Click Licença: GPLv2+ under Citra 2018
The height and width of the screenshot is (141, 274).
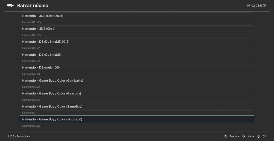32,22
